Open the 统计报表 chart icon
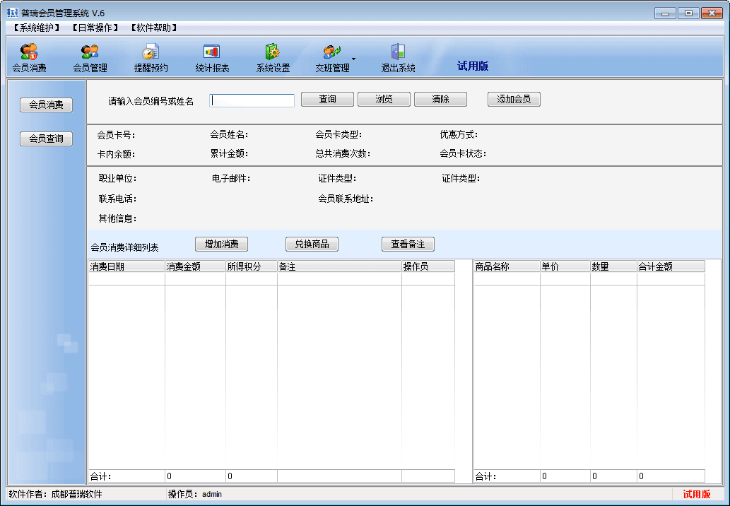 pyautogui.click(x=211, y=52)
